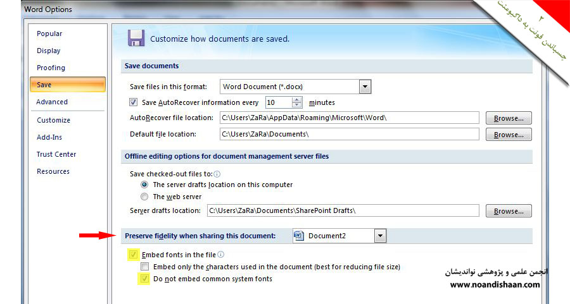Toggle Do not embed common system fonts
Image resolution: width=570 pixels, height=304 pixels.
tap(146, 279)
